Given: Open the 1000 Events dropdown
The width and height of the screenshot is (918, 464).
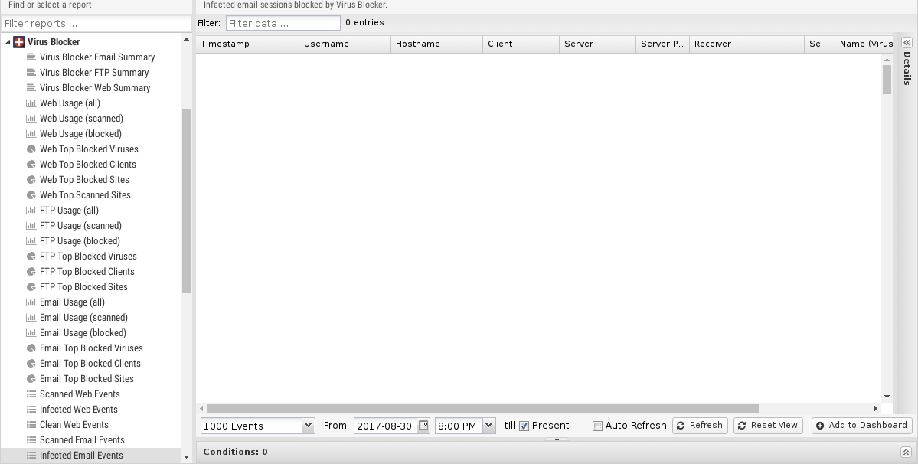Looking at the screenshot, I should coord(308,426).
